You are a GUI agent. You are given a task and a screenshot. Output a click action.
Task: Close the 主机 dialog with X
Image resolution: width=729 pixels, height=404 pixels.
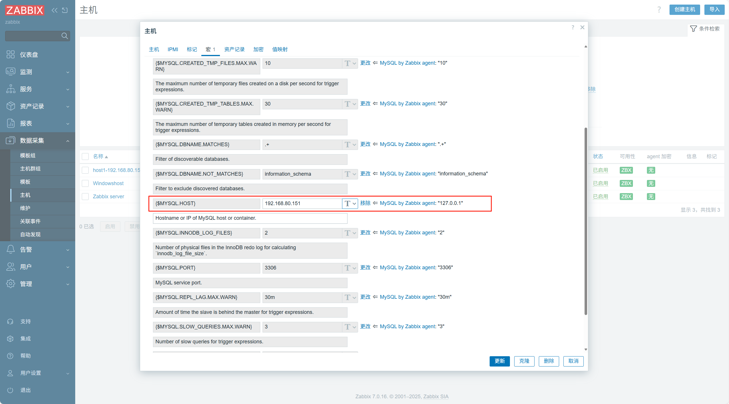tap(582, 27)
